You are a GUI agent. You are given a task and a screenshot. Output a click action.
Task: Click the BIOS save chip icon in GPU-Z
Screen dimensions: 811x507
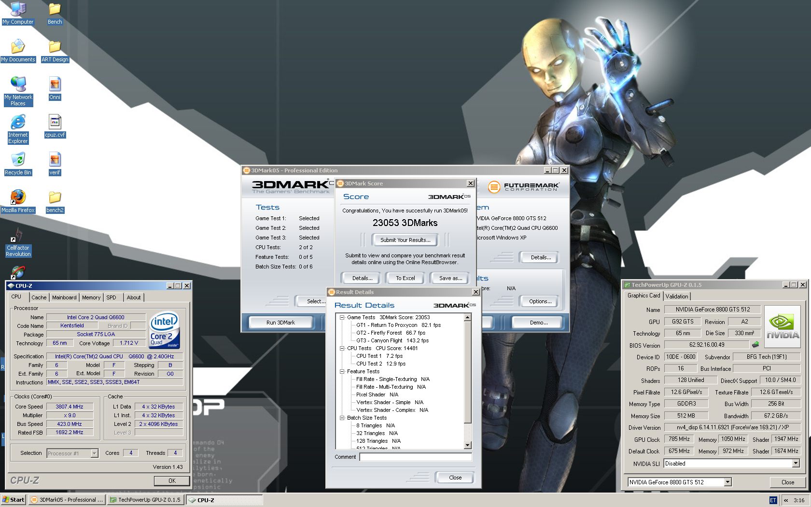(x=755, y=344)
